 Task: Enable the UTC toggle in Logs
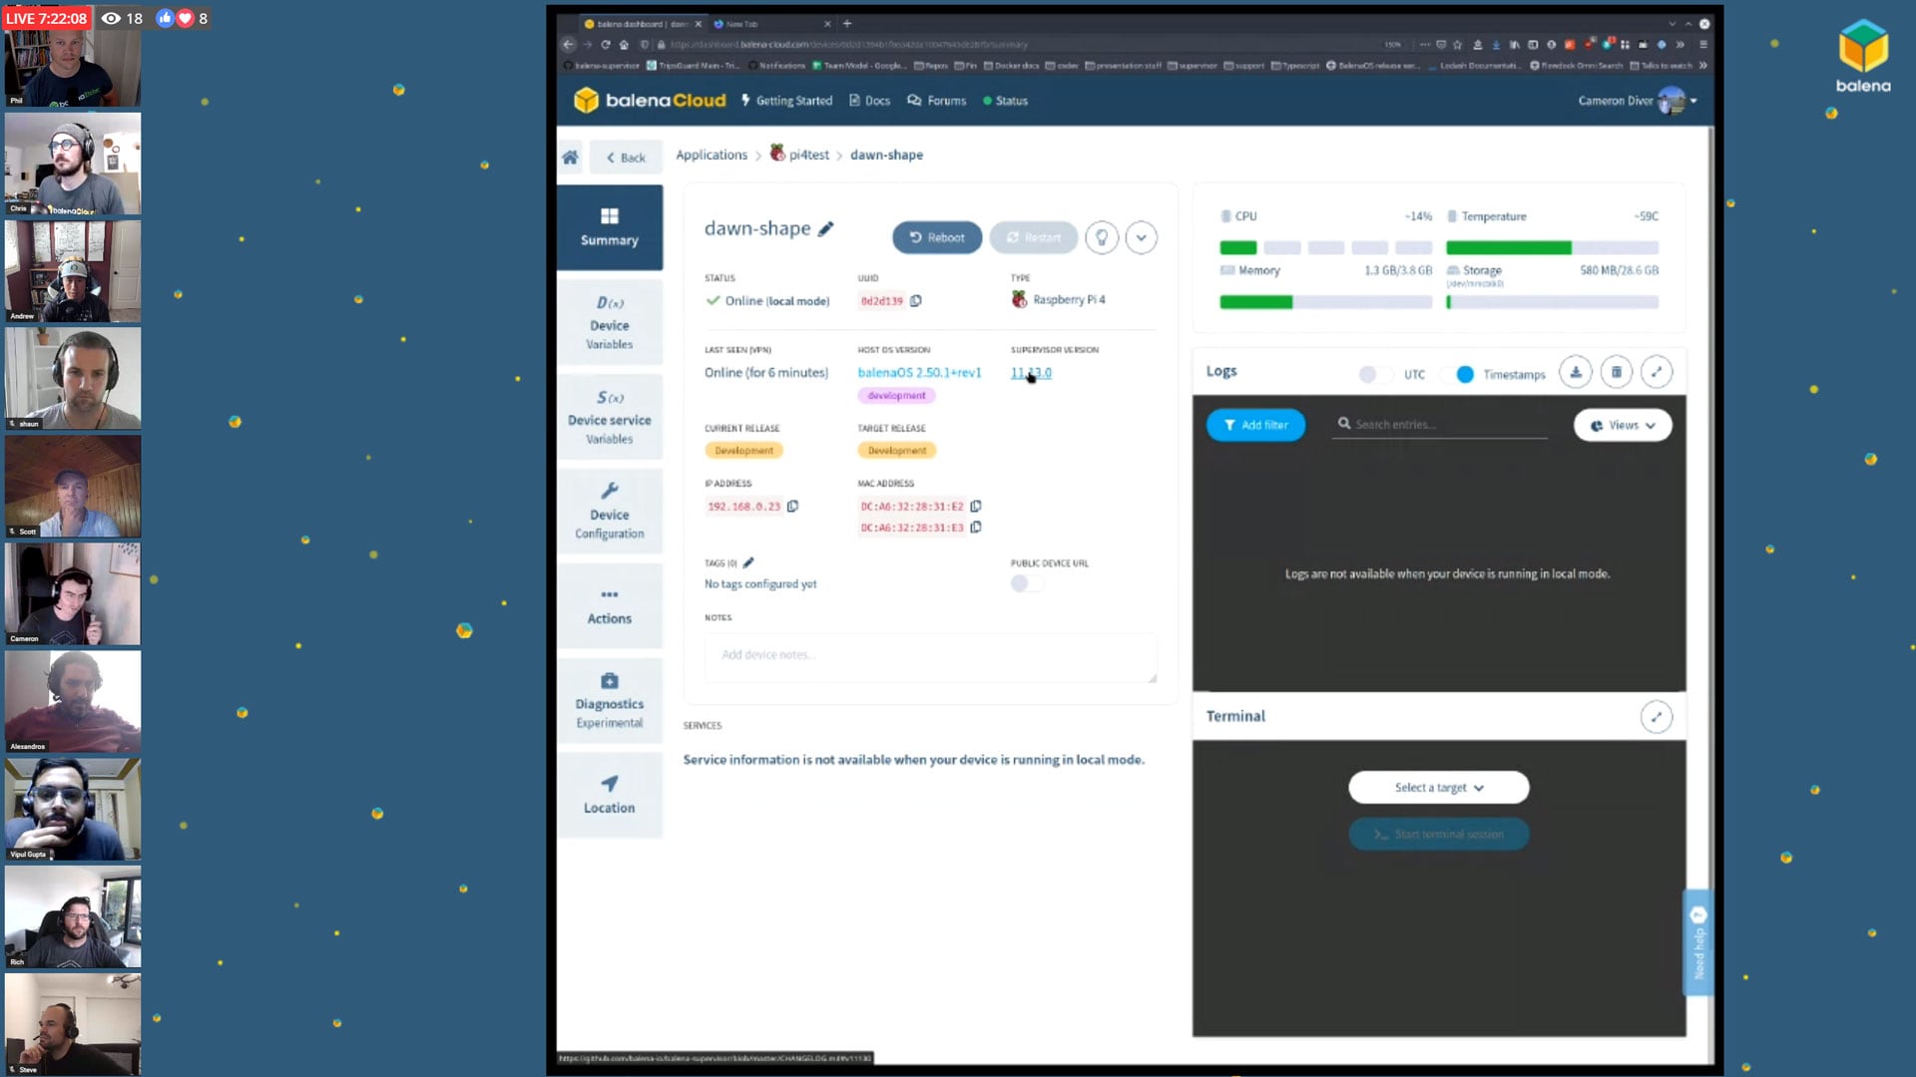click(1374, 374)
